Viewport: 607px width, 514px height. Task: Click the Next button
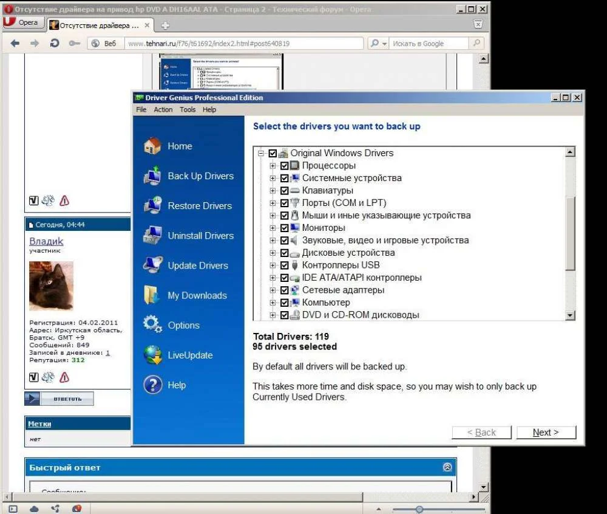(x=546, y=433)
